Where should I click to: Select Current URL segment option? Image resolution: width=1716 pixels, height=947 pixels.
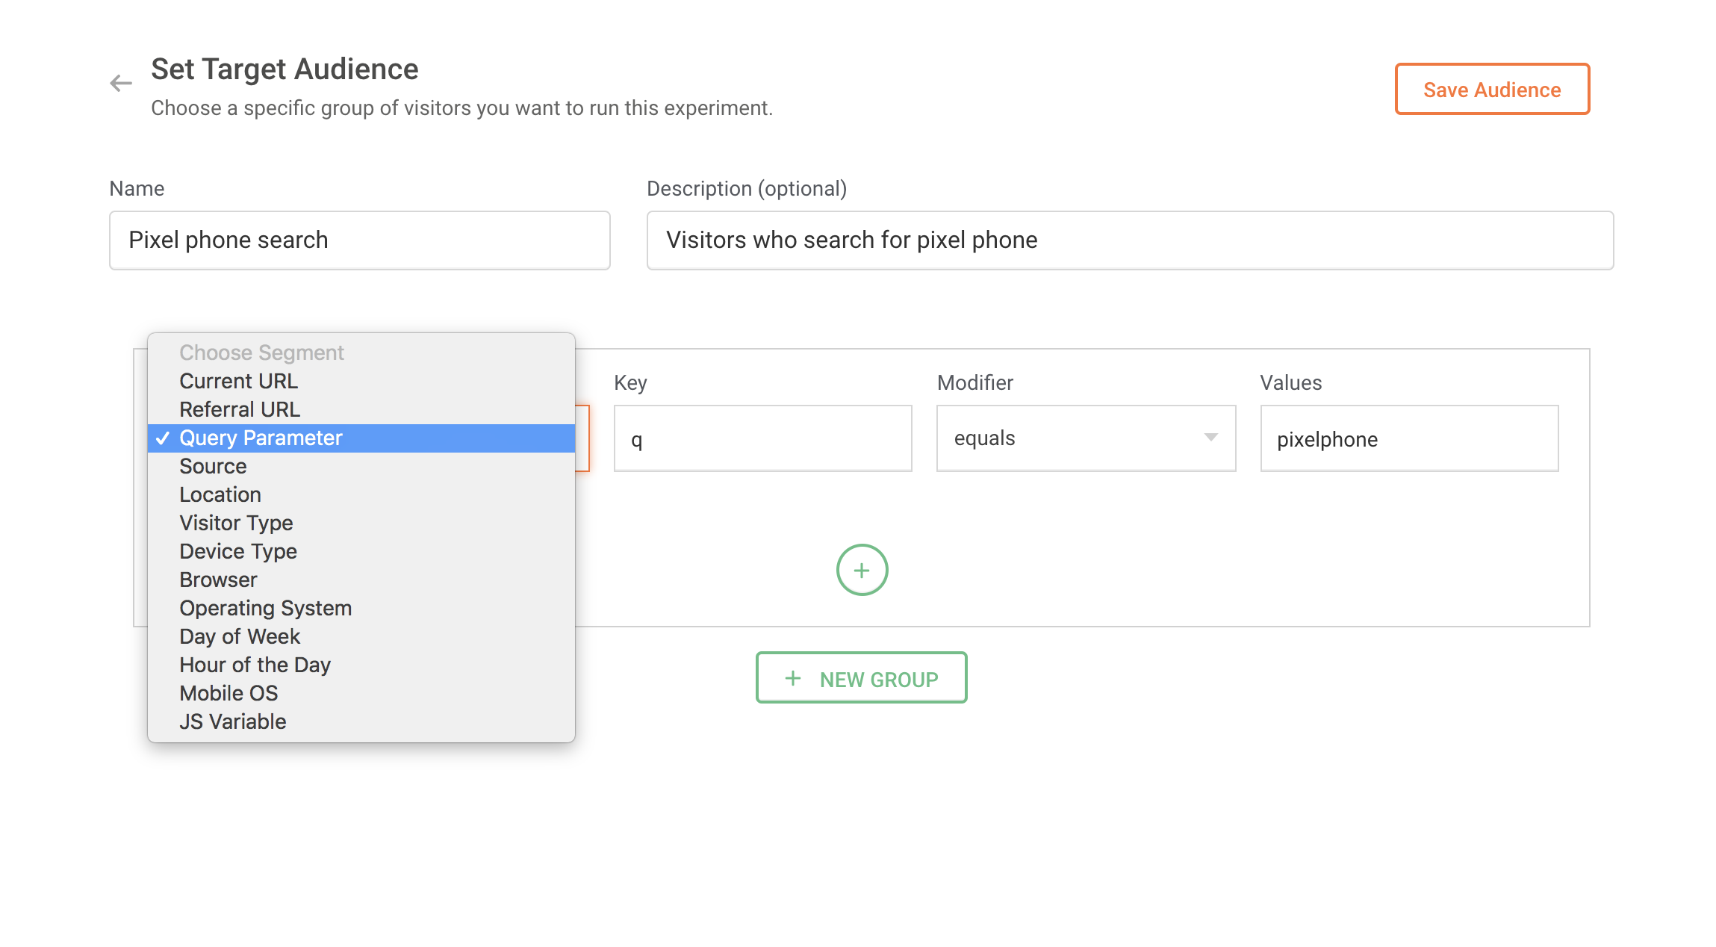point(239,381)
